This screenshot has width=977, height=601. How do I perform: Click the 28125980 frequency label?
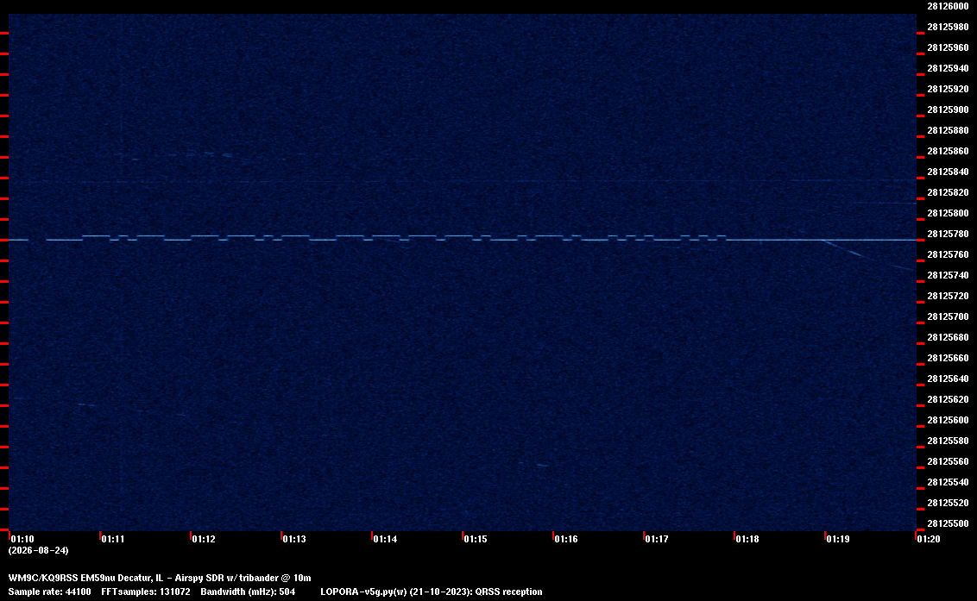point(948,27)
